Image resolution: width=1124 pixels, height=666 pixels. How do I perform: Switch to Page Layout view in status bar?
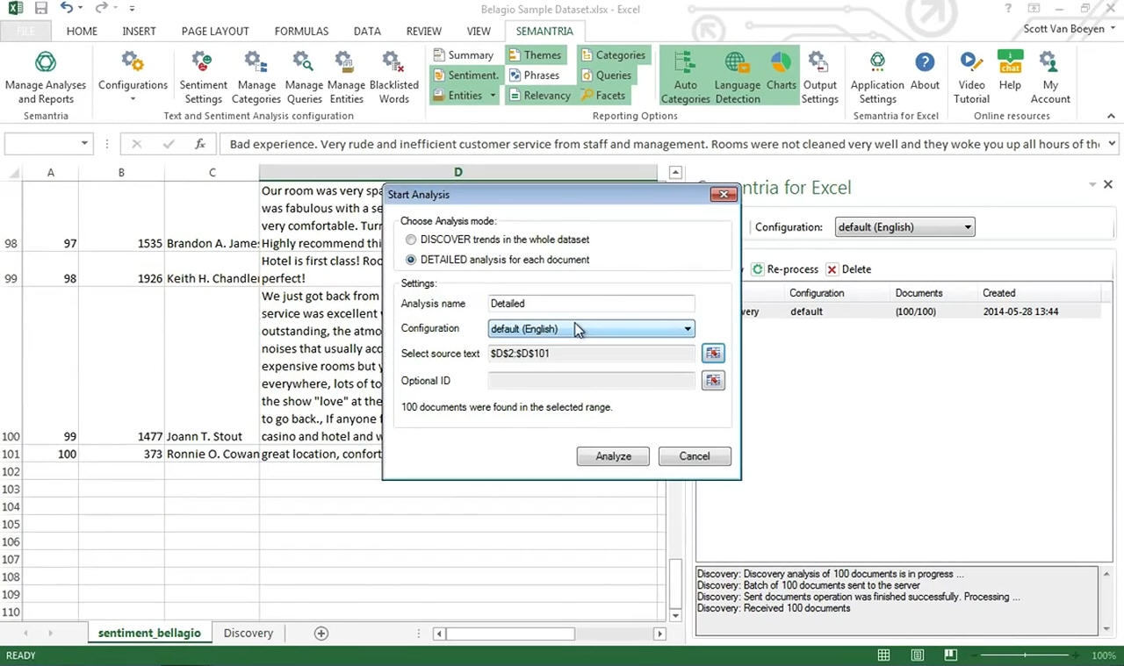point(917,655)
